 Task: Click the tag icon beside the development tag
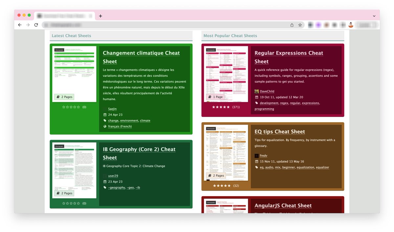coord(257,103)
